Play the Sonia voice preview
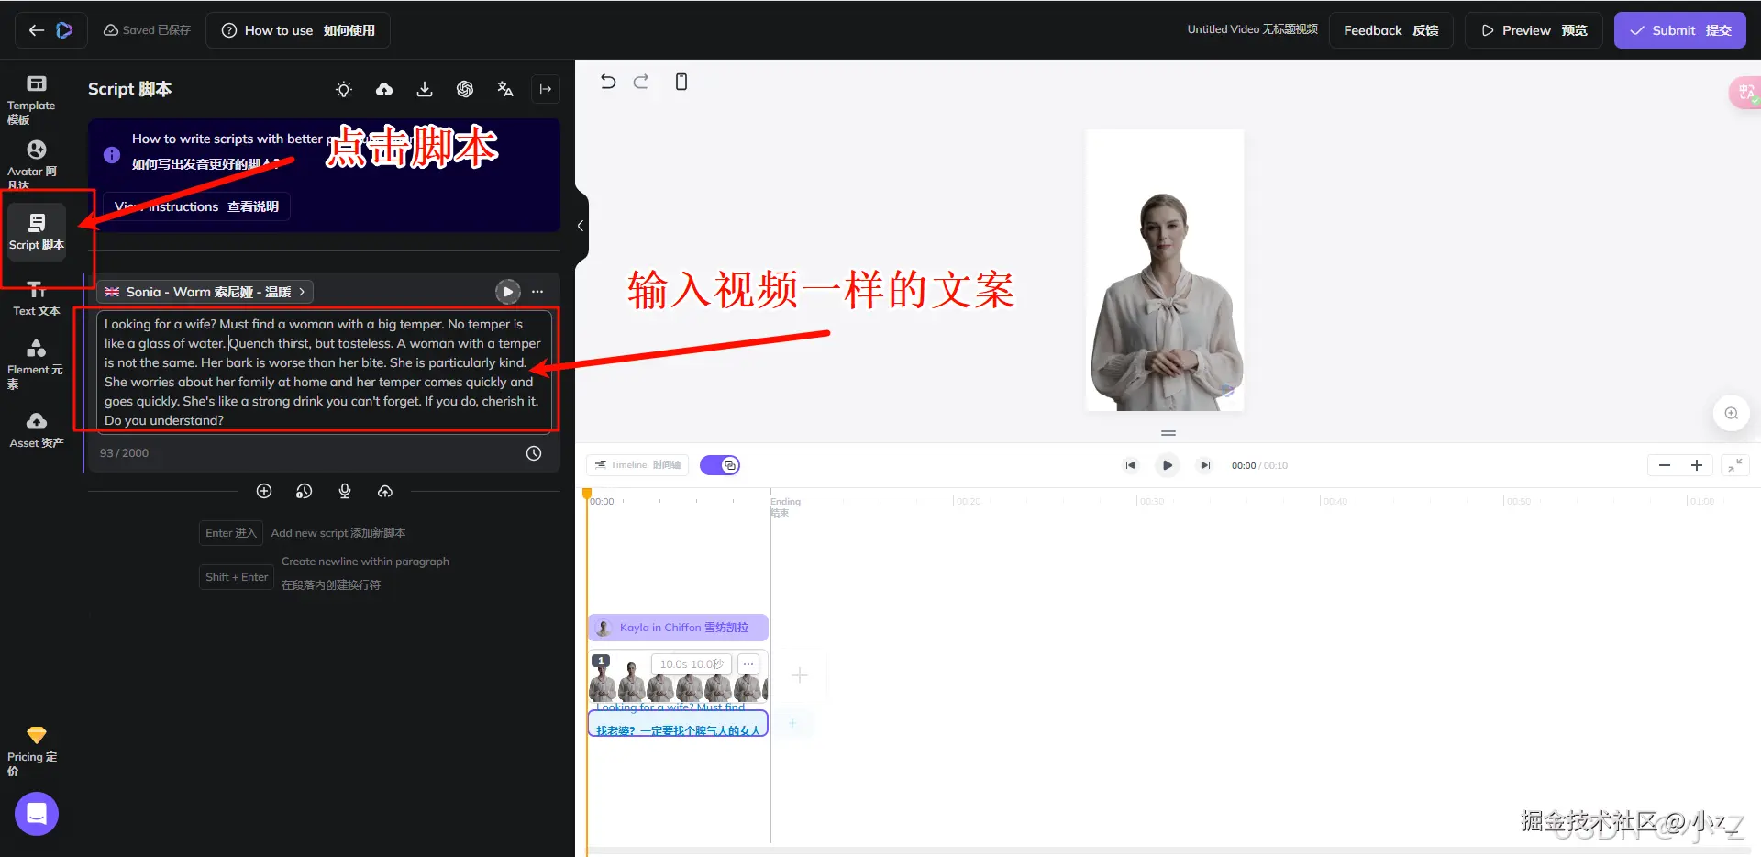Viewport: 1761px width, 857px height. [x=507, y=291]
